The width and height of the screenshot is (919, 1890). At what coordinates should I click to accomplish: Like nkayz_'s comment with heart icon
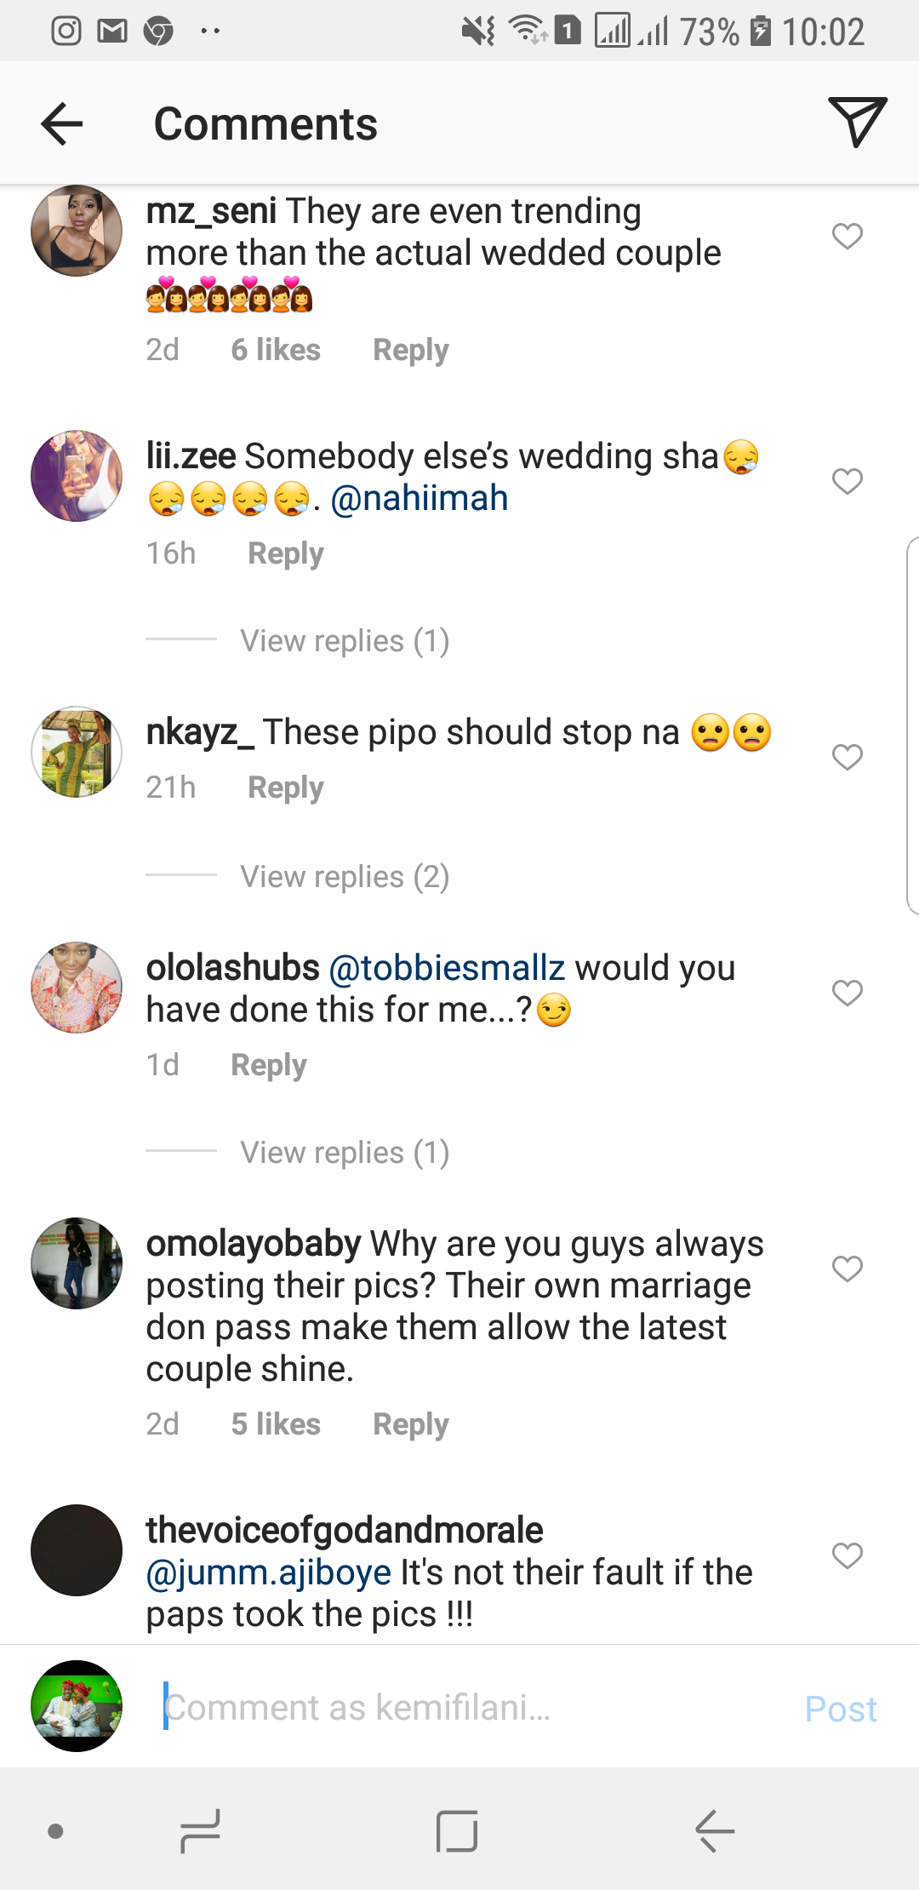click(847, 757)
